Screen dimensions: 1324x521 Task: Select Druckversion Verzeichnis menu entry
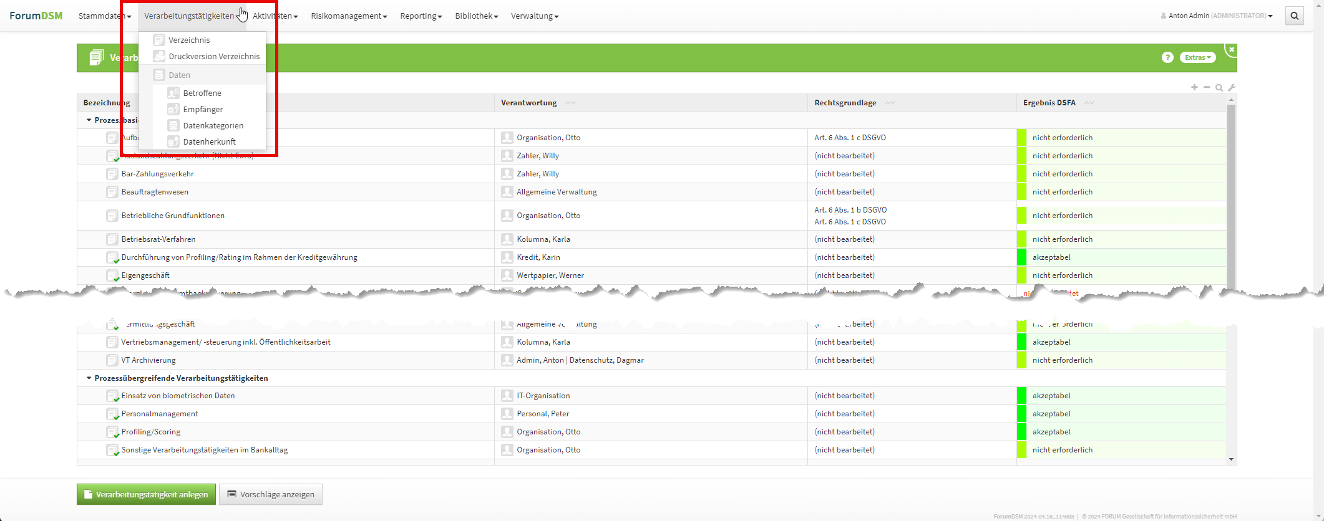click(x=213, y=57)
